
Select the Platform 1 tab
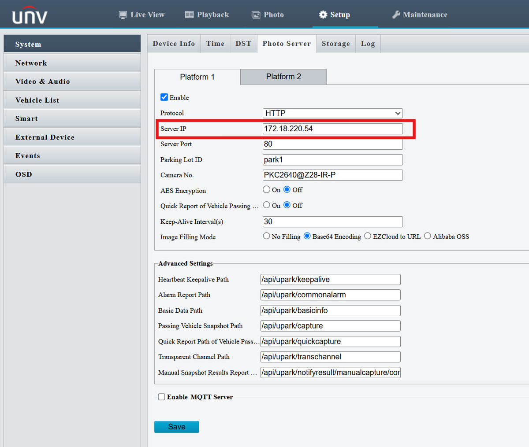click(197, 77)
